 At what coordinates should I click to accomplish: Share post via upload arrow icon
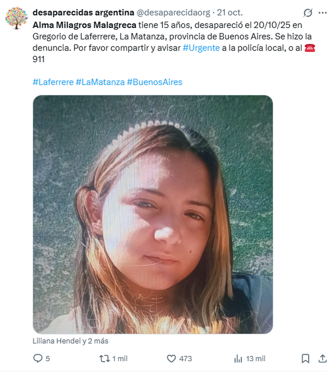pos(322,359)
